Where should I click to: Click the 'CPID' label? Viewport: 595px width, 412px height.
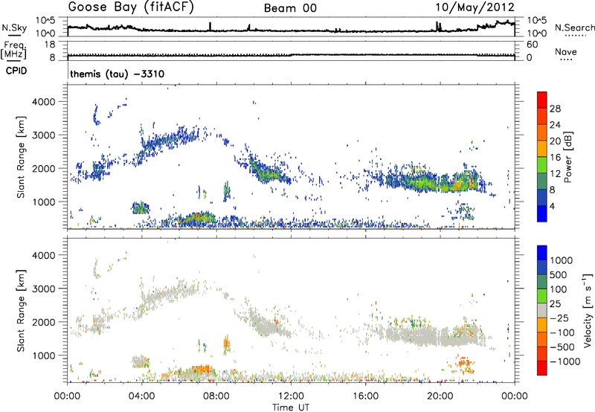pos(16,71)
